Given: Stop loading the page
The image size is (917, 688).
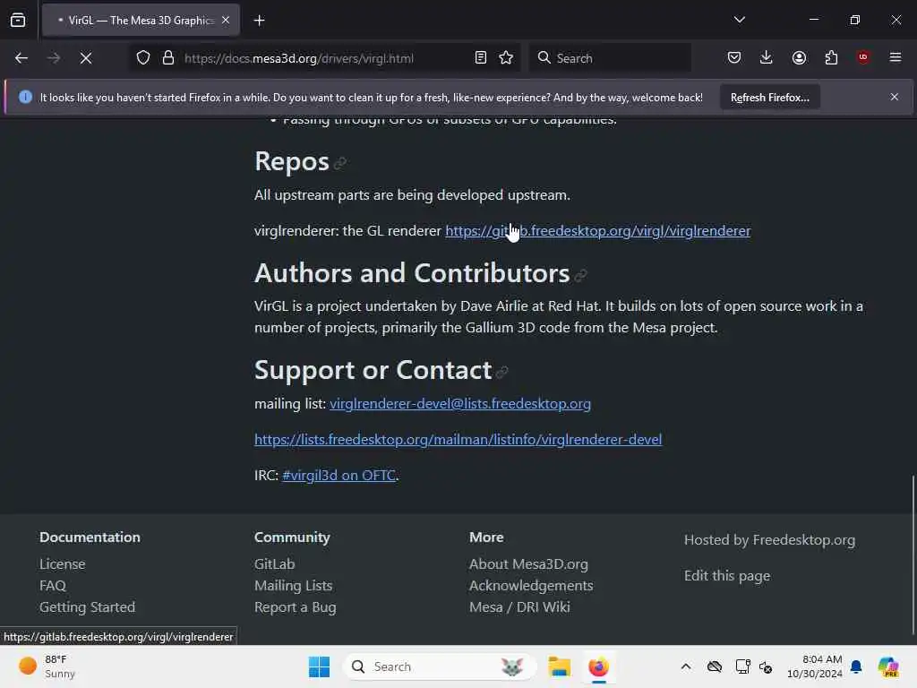Looking at the screenshot, I should point(86,58).
